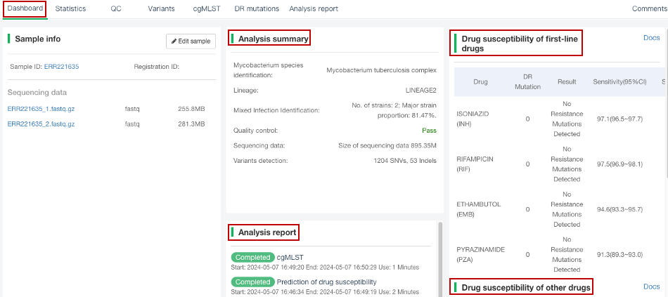Download ERR221635_1.fastq.gz file
The image size is (668, 297).
41,109
